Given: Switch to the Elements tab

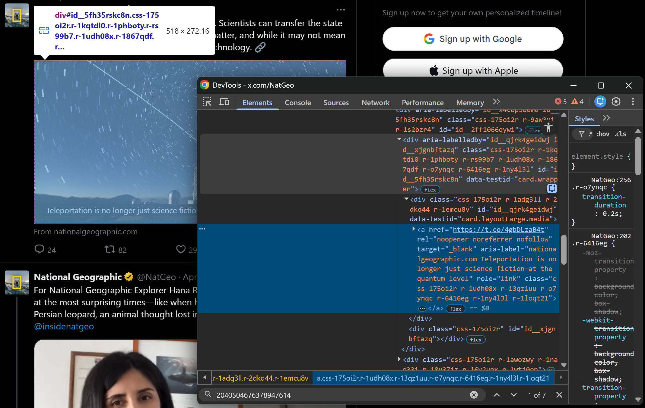Looking at the screenshot, I should (257, 102).
